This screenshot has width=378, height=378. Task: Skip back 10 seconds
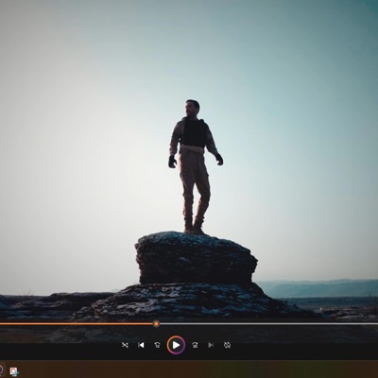coord(157,345)
